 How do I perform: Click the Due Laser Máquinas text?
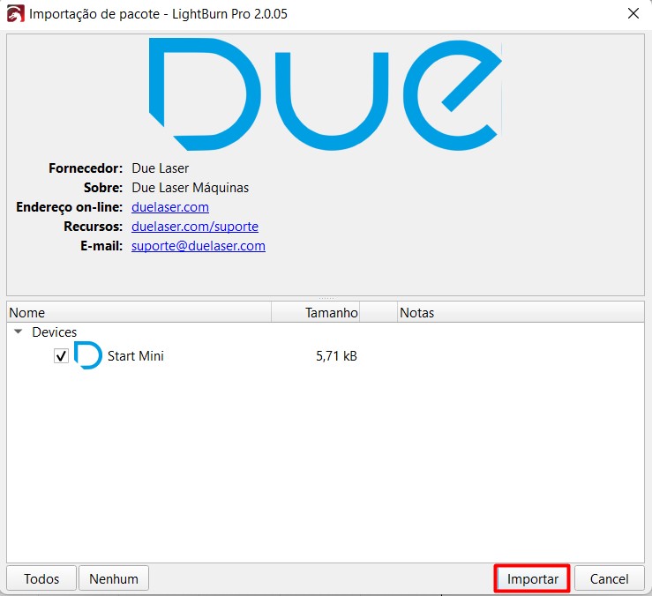(190, 188)
